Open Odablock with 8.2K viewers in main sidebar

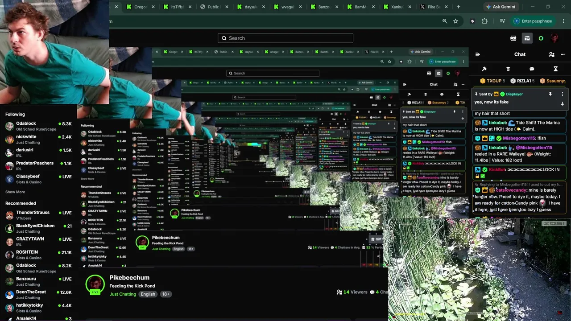click(x=38, y=268)
